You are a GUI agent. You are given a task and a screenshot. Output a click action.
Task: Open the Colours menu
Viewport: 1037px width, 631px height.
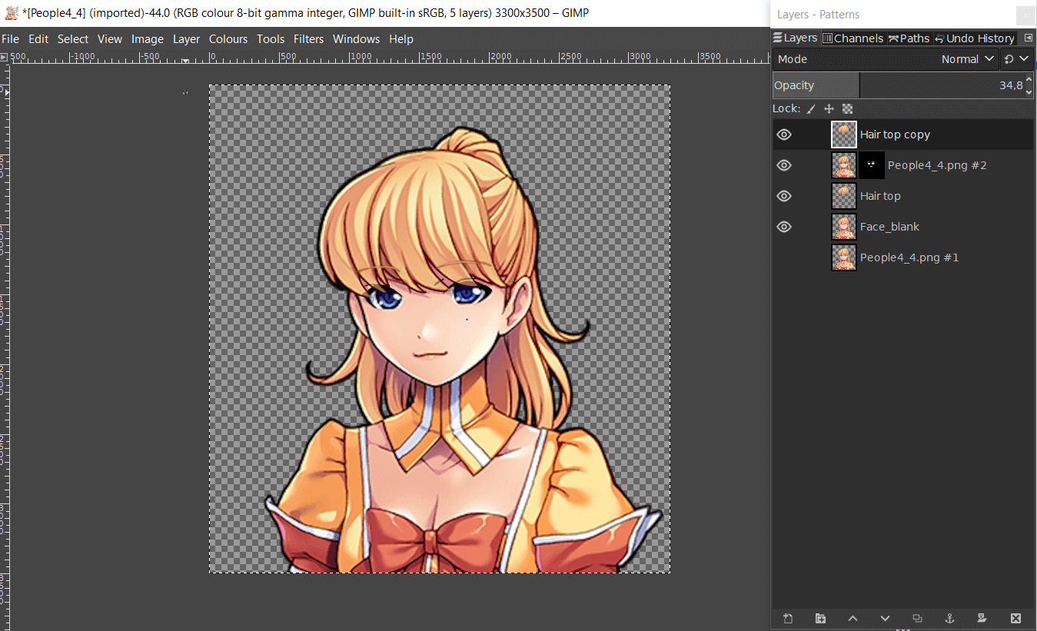click(228, 39)
